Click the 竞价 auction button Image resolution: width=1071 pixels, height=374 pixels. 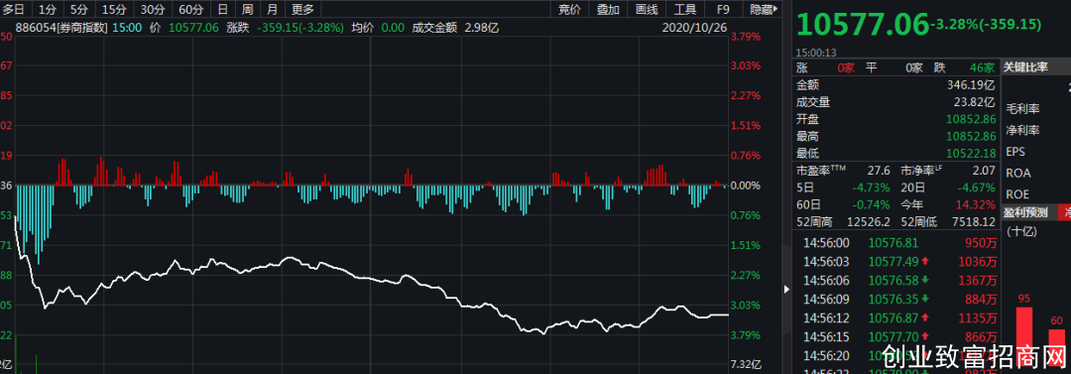tap(569, 9)
